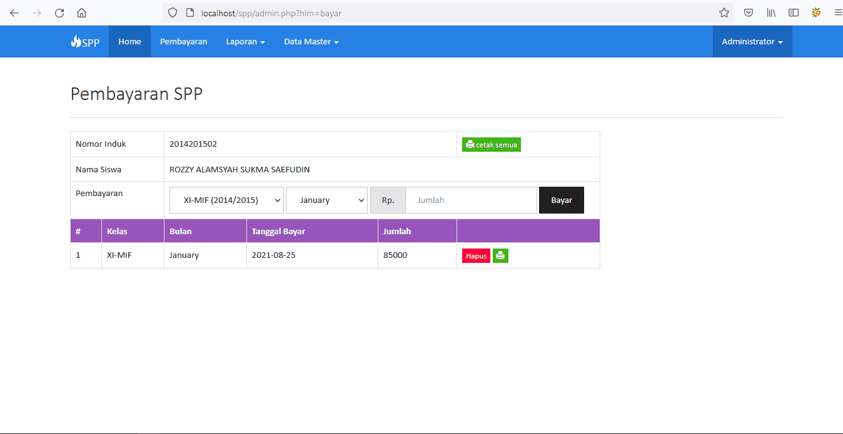The height and width of the screenshot is (434, 843).
Task: Open the browser library icon
Action: coord(771,12)
